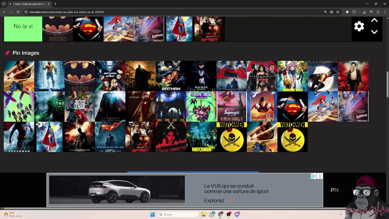Screen dimensions: 389x219
Task: Move the No la vi row down
Action: (x=374, y=32)
